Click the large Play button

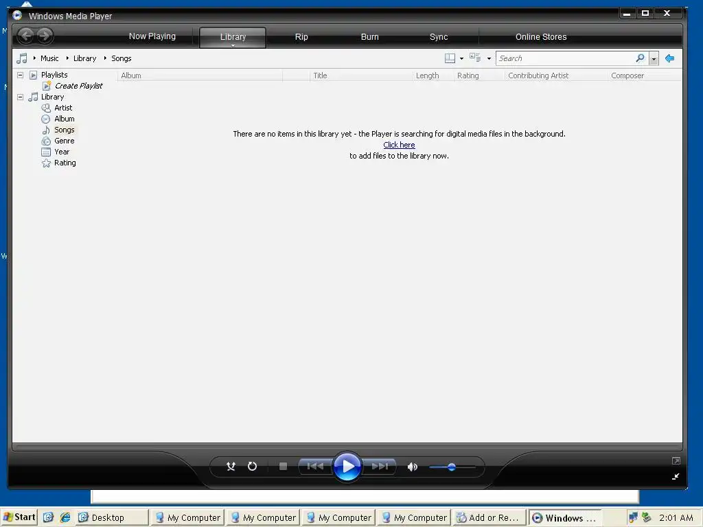point(347,467)
